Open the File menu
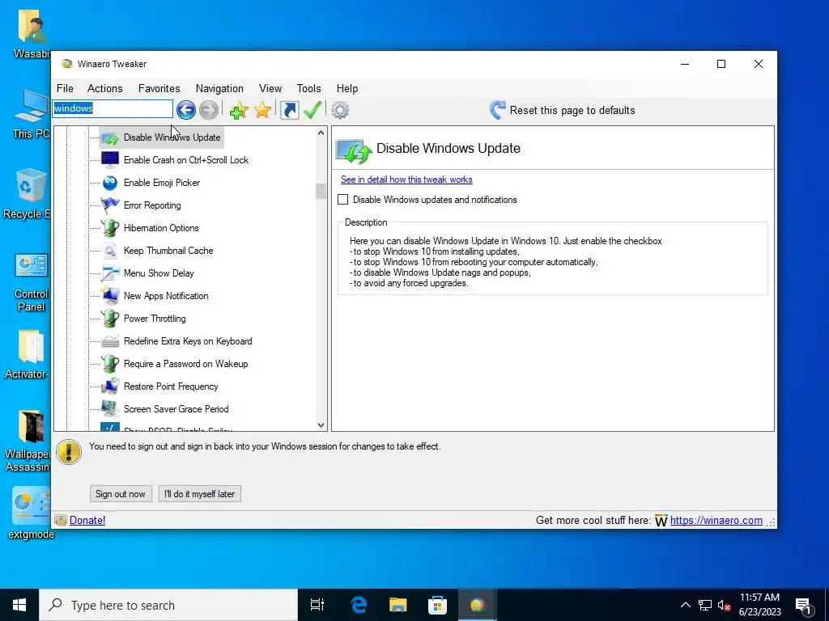The height and width of the screenshot is (621, 829). point(65,89)
